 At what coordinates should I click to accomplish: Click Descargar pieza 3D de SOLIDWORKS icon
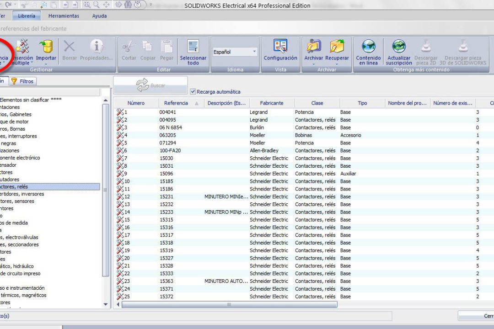tap(463, 47)
